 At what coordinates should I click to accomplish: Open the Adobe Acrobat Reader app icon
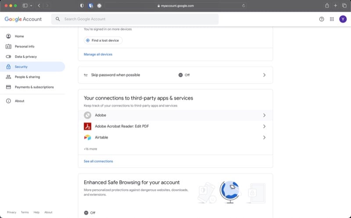tap(87, 127)
